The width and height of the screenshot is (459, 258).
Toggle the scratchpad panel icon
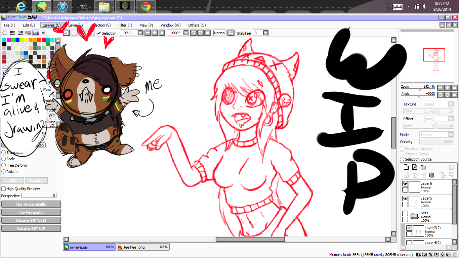[x=43, y=33]
